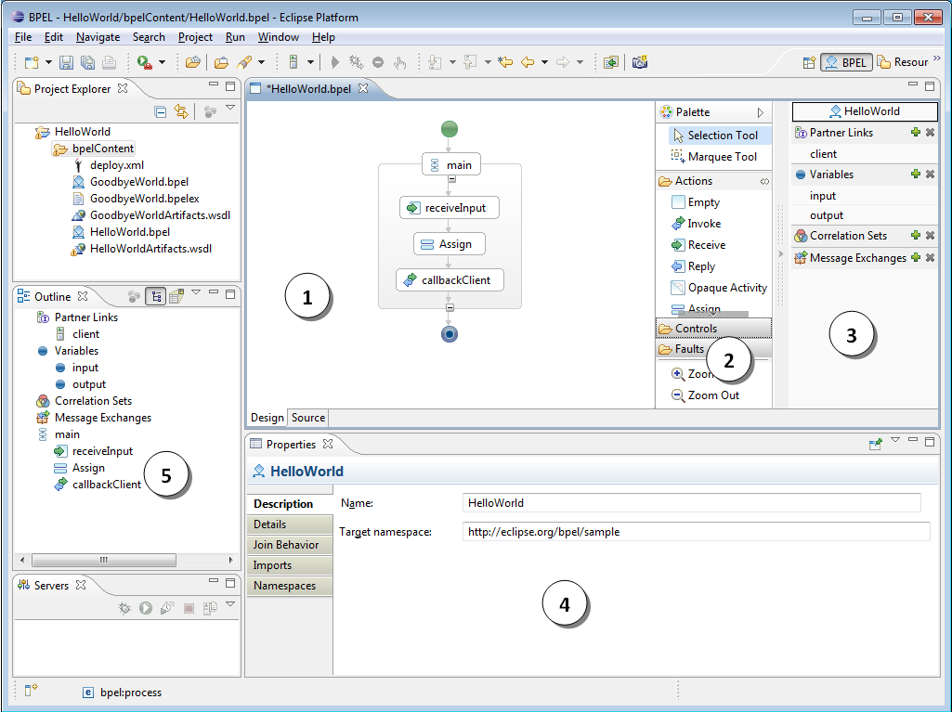Open the New wizard dropdown arrow
952x712 pixels.
[x=47, y=61]
